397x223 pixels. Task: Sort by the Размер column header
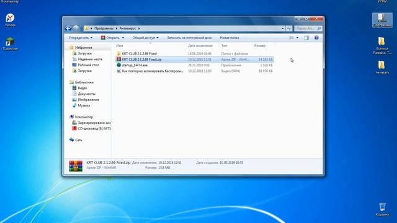pyautogui.click(x=260, y=46)
